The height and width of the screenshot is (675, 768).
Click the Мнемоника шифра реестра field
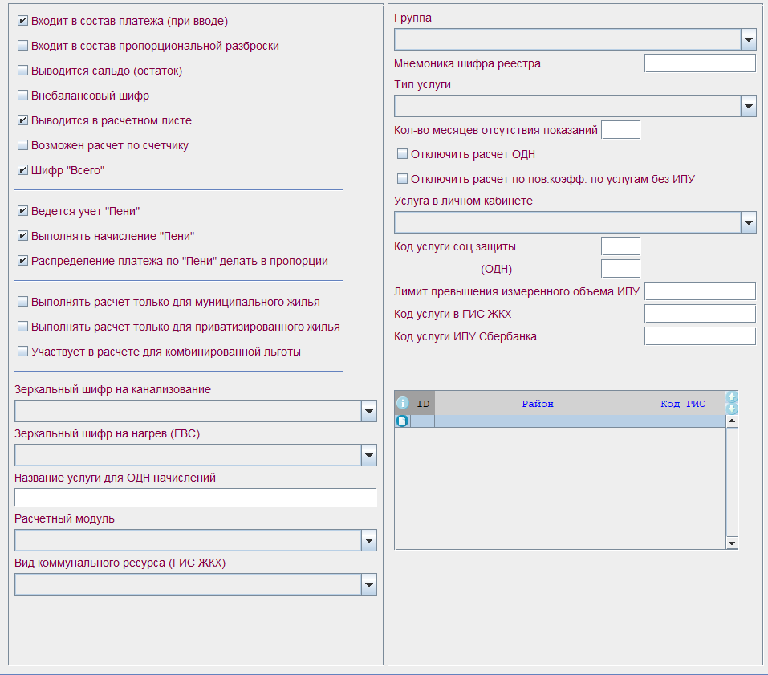pyautogui.click(x=700, y=63)
